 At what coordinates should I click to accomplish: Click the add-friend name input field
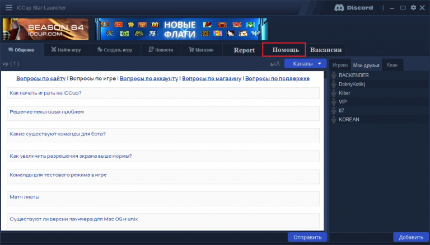(361, 237)
